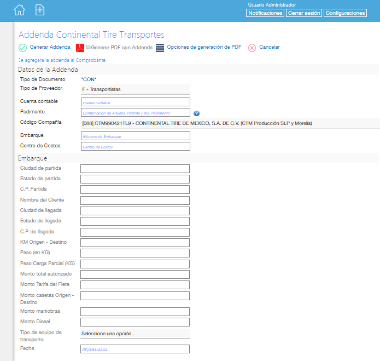This screenshot has width=380, height=361.
Task: Focus the Número de Embarque field
Action: (135, 136)
